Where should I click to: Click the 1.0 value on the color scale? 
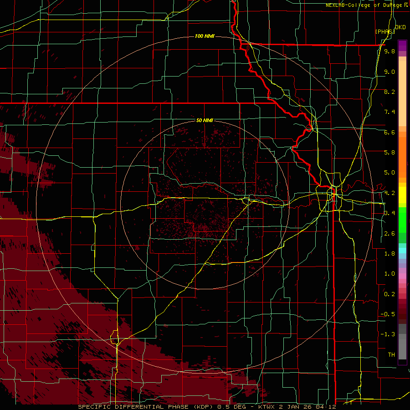click(x=389, y=274)
